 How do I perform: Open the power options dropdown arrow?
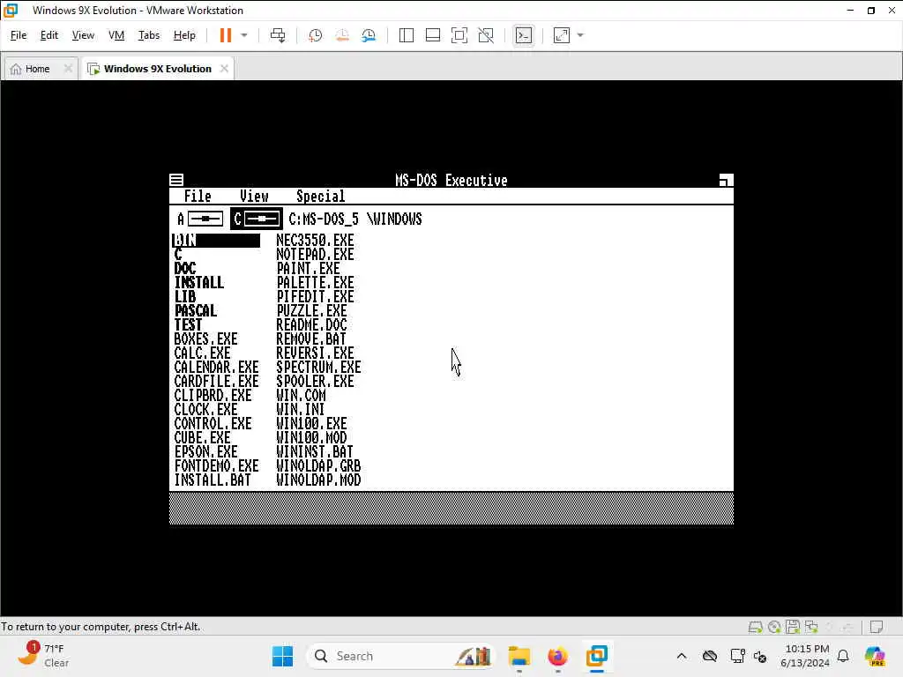[244, 35]
